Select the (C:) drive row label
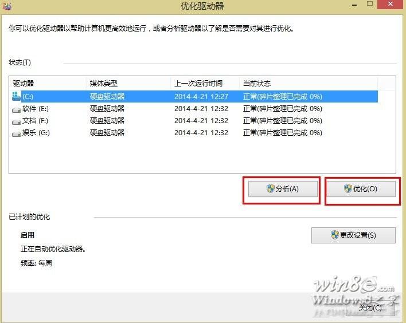This screenshot has height=323, width=406. point(28,96)
